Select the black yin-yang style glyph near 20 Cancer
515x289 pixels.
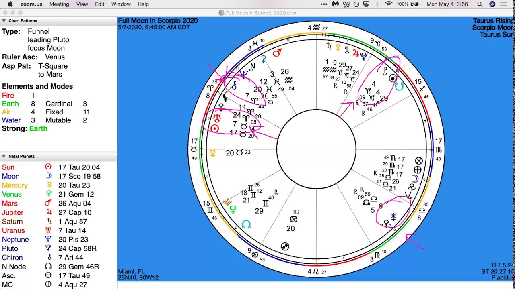click(x=285, y=246)
